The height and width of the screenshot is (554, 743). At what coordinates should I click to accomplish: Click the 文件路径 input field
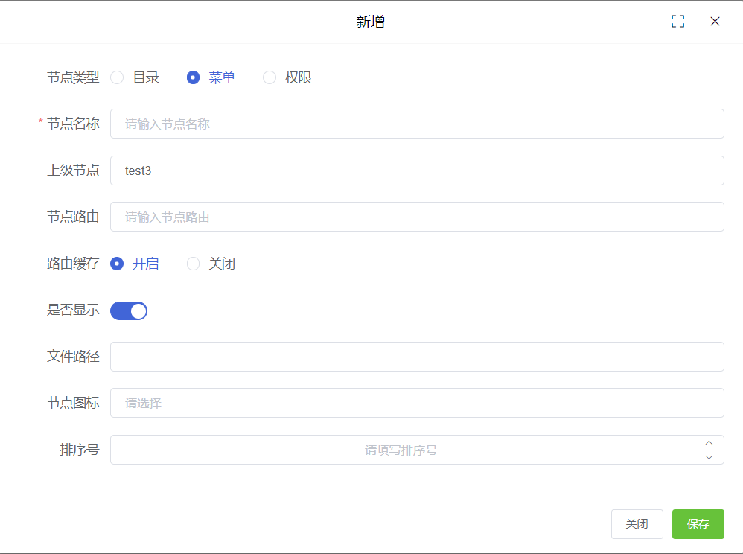click(x=417, y=357)
